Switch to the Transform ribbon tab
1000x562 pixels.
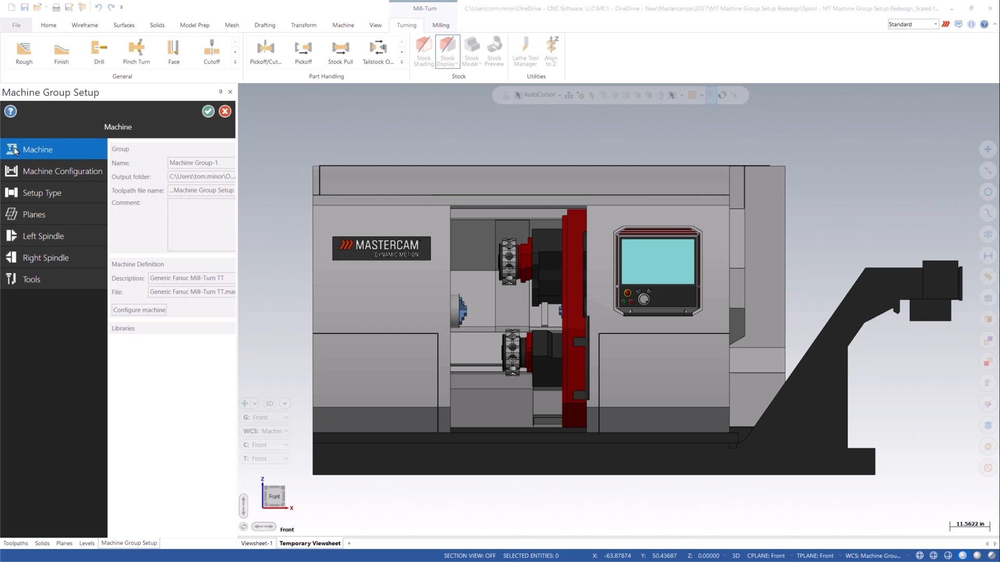click(x=304, y=25)
